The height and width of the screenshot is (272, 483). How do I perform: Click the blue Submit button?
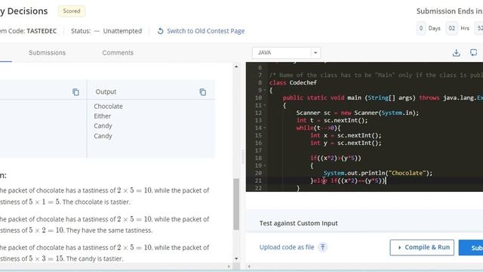point(471,247)
